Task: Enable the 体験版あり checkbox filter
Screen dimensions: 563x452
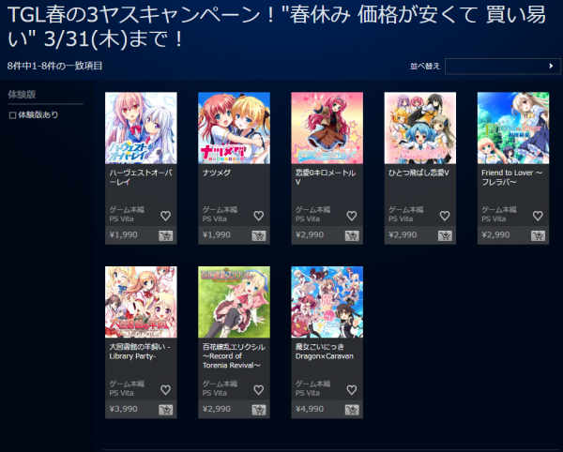Action: coord(12,115)
